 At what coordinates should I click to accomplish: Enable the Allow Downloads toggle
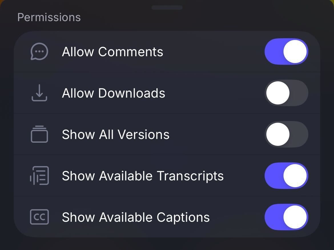tap(286, 93)
